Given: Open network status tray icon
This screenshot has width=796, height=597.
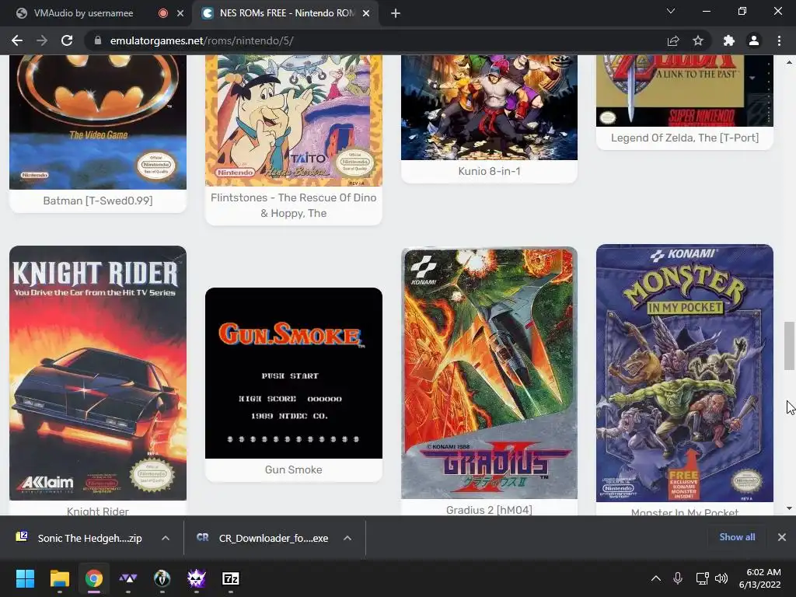Looking at the screenshot, I should coord(702,578).
